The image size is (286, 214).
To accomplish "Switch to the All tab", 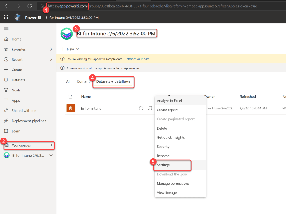I will coord(68,81).
